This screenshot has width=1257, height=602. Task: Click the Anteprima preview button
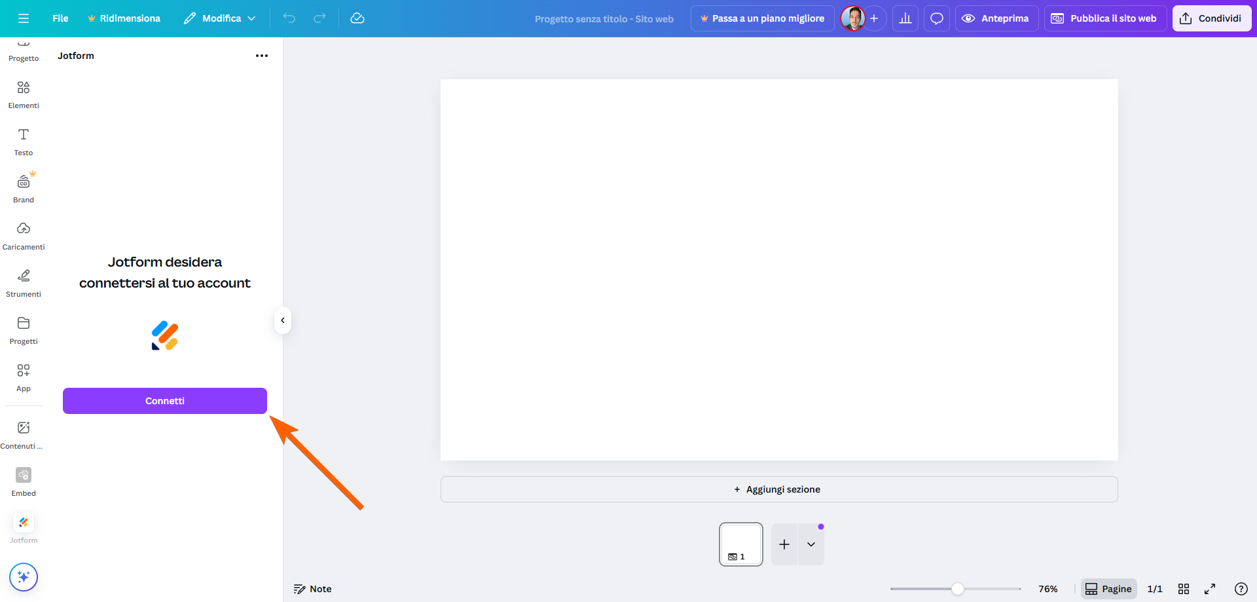[x=996, y=18]
